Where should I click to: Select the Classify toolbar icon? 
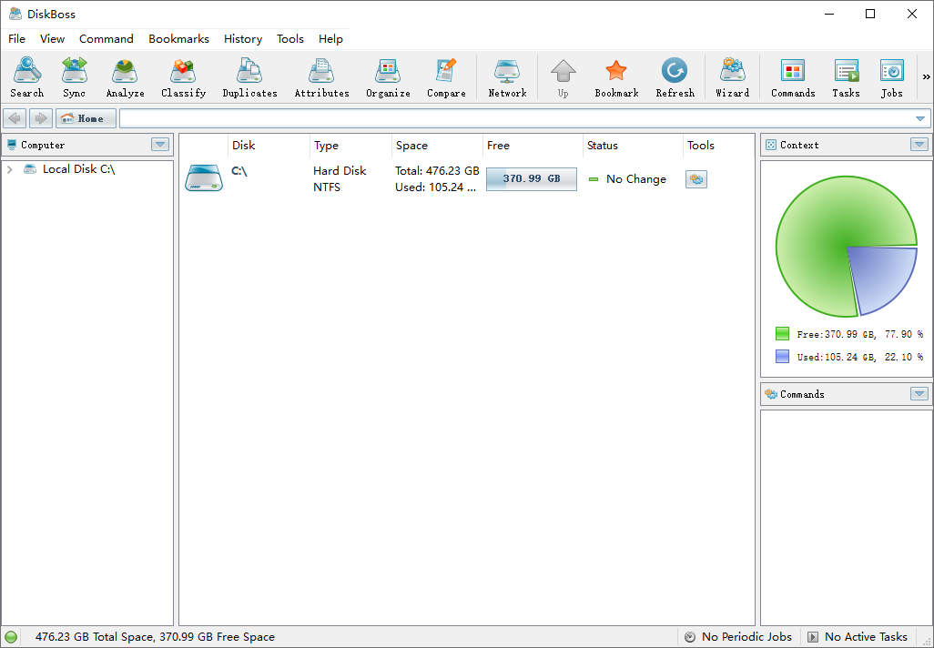pos(183,77)
